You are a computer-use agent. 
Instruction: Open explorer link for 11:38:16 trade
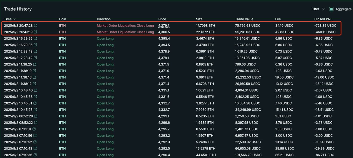pos(35,77)
